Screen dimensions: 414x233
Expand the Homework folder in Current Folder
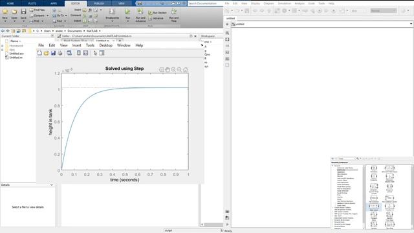coord(3,46)
